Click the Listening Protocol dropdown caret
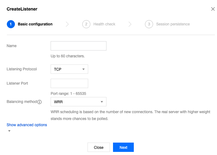The height and width of the screenshot is (155, 217). [84, 69]
